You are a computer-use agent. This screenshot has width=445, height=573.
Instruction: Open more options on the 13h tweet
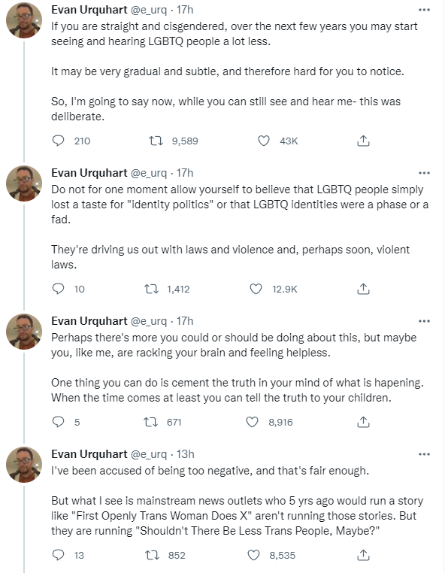click(x=424, y=454)
